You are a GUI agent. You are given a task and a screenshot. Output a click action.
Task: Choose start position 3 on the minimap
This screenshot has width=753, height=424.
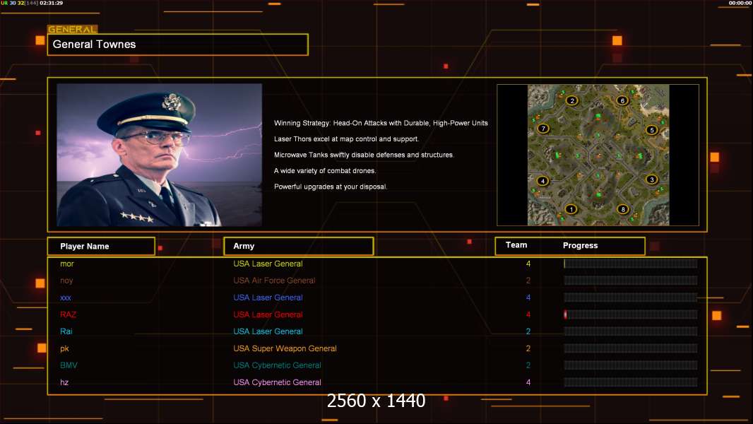coord(652,179)
